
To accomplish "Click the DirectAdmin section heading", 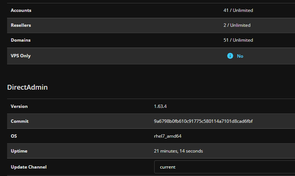I will [28, 87].
